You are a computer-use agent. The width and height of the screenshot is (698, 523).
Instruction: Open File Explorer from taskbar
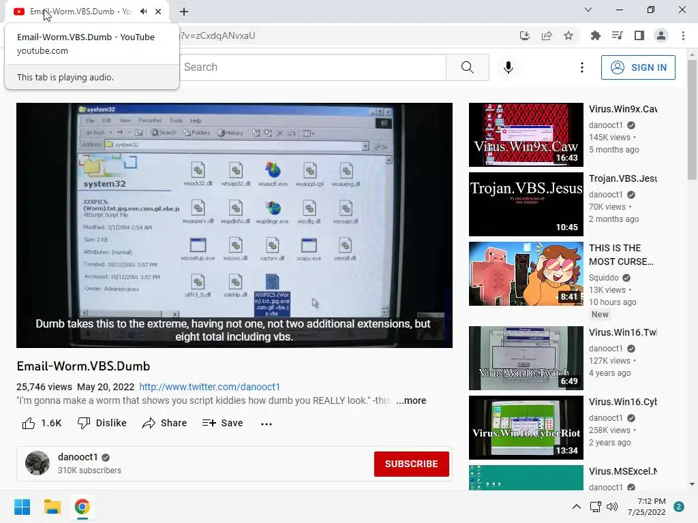[x=52, y=507]
